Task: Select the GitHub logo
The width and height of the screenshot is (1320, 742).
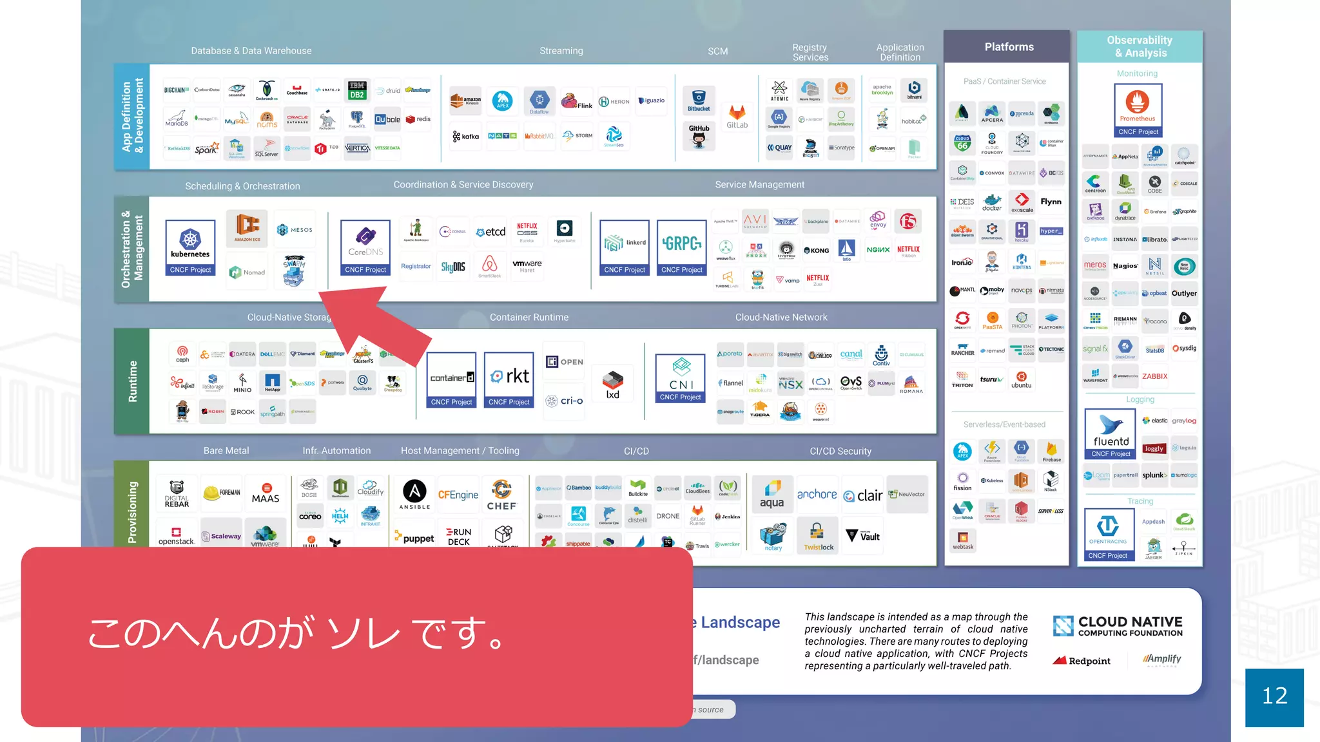Action: pos(699,137)
